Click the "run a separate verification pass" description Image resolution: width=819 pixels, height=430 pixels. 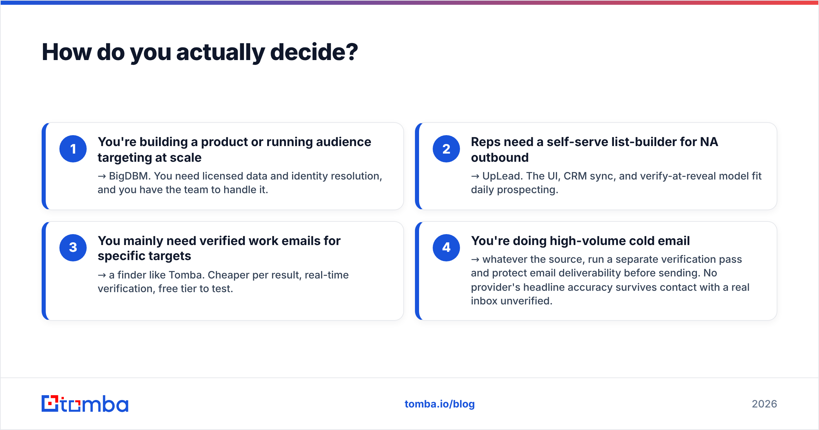click(x=610, y=280)
